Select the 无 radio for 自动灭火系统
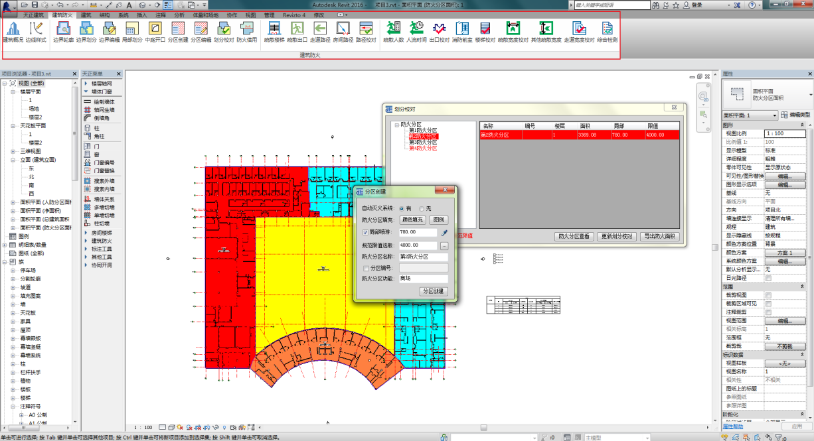 coord(422,208)
